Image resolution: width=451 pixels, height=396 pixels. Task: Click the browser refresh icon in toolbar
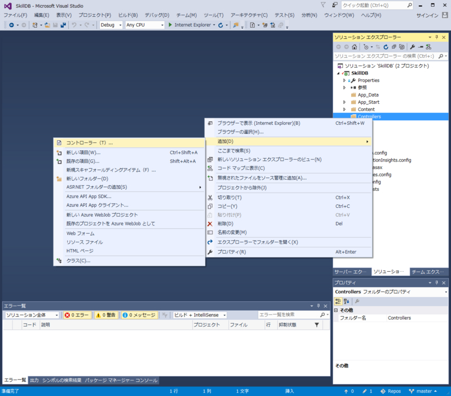(220, 25)
